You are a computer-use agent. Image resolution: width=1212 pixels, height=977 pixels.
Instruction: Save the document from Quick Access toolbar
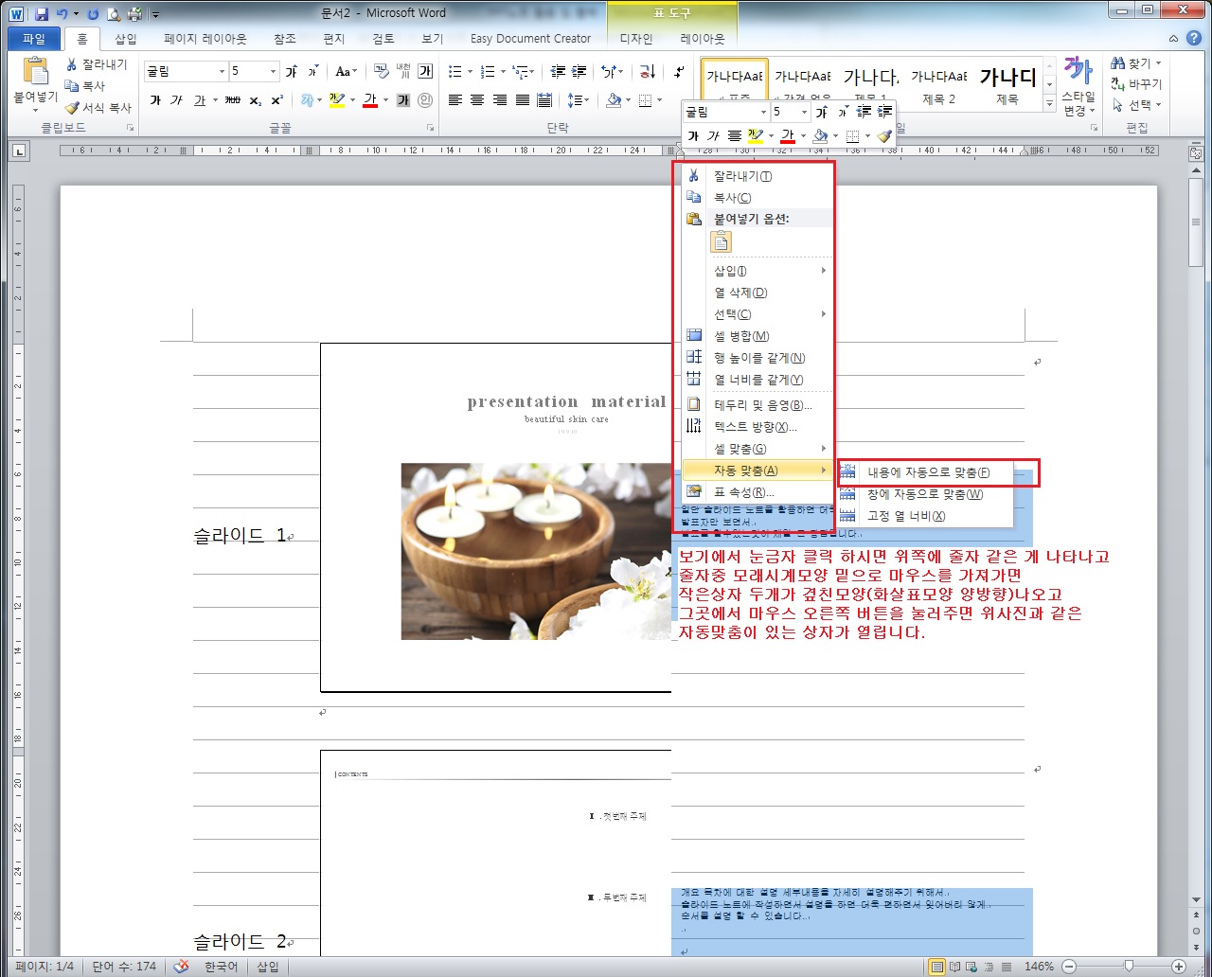point(42,13)
